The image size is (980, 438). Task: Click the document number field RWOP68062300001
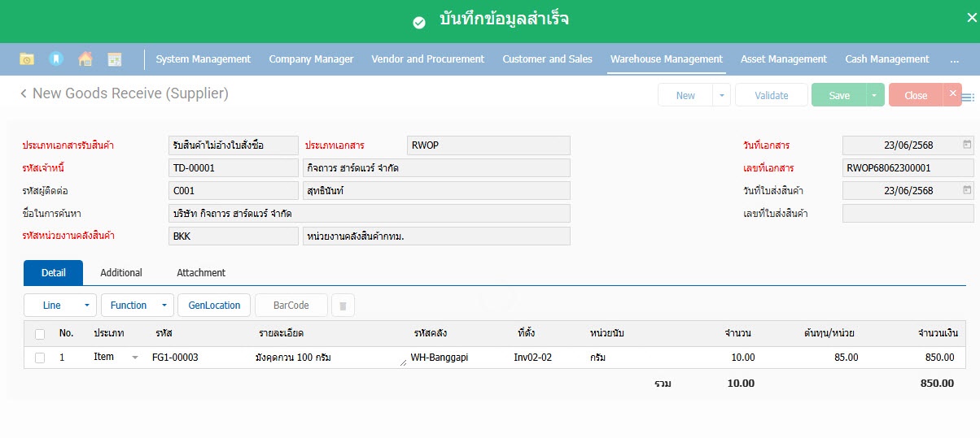click(x=908, y=168)
